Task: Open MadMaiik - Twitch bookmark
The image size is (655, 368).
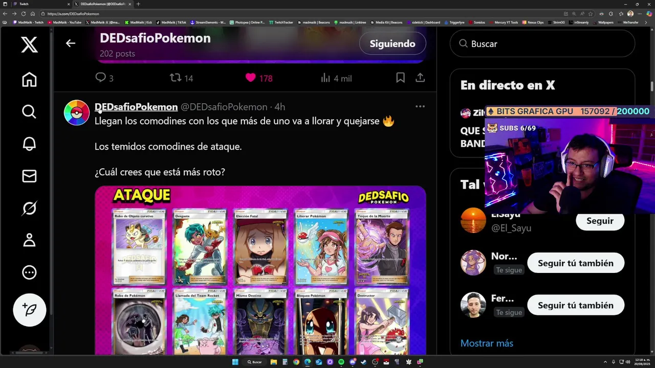Action: (29, 22)
